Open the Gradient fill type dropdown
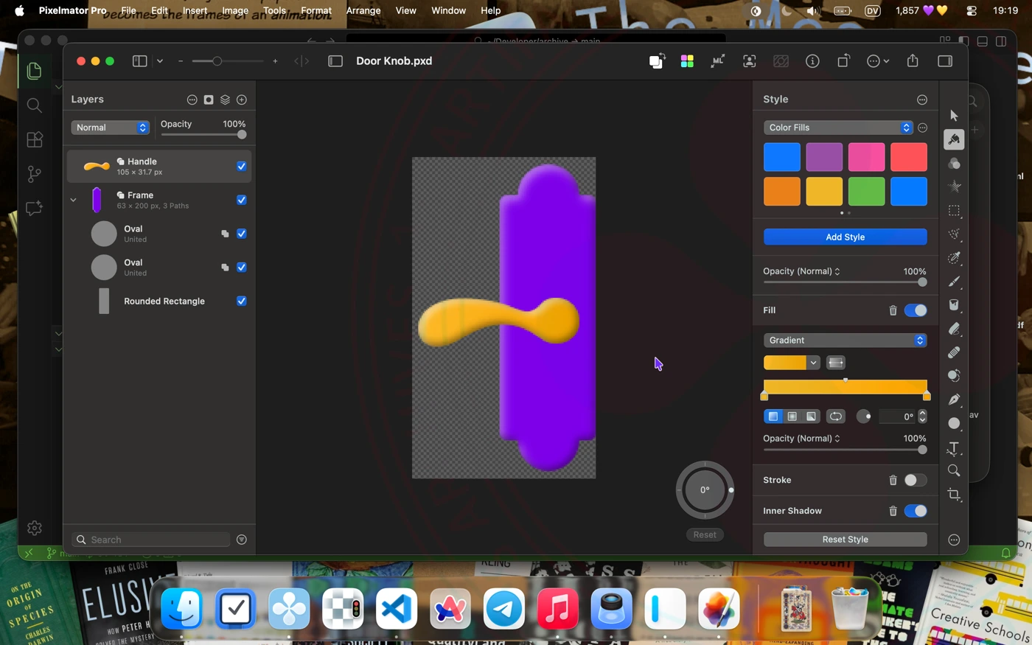The width and height of the screenshot is (1032, 645). (x=845, y=340)
